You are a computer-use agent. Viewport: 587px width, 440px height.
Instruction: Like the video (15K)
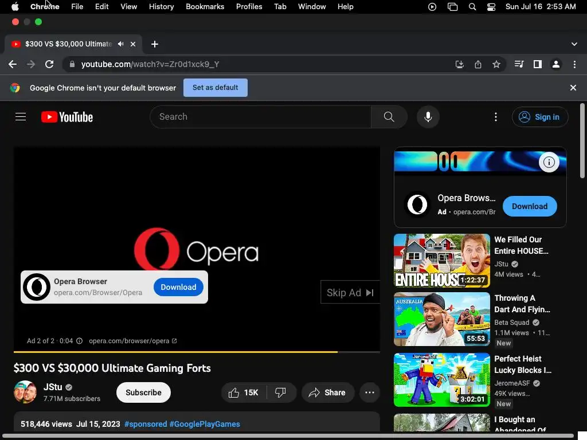click(x=244, y=392)
